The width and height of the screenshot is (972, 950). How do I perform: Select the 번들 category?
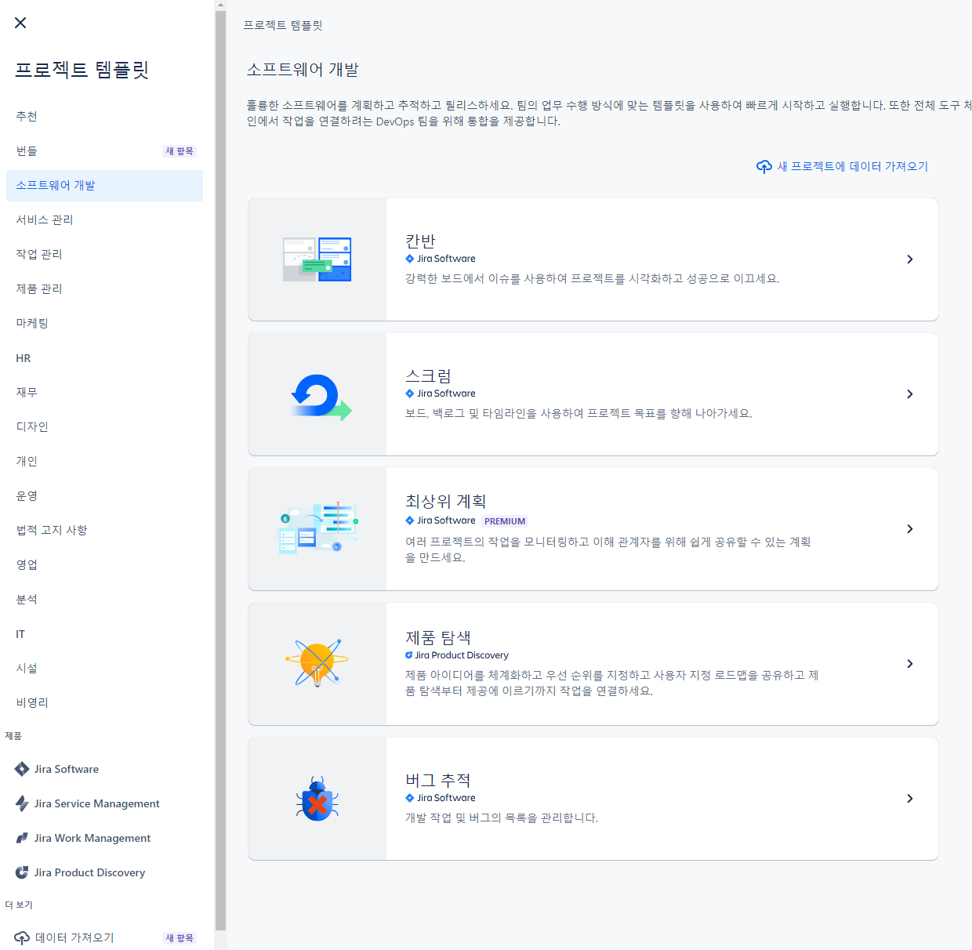tap(104, 151)
